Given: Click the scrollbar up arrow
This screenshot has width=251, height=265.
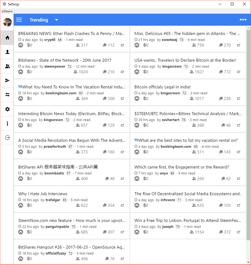Looking at the screenshot, I should (248, 28).
